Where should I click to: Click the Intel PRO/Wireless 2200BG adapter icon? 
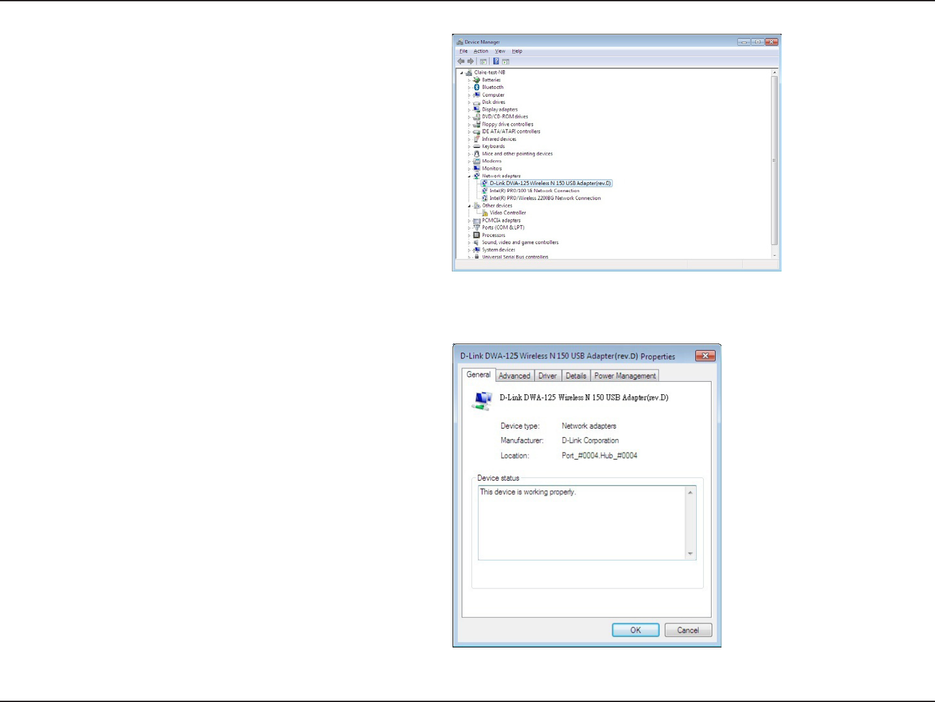click(x=484, y=198)
